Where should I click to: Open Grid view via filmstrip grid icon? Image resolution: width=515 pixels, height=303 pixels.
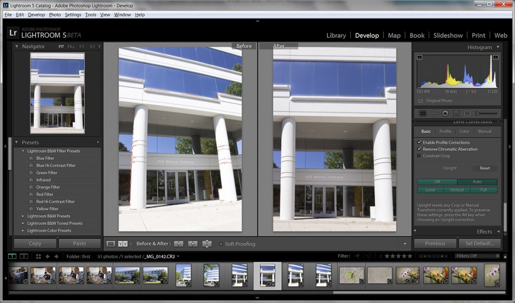(x=38, y=256)
